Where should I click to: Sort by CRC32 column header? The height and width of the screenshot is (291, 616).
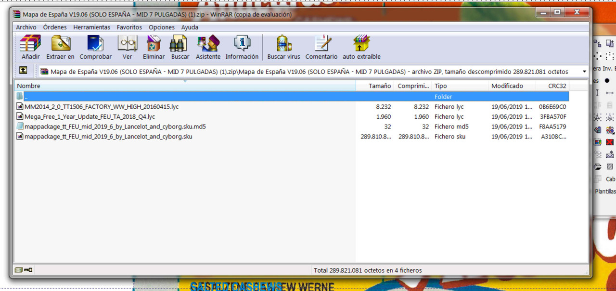pyautogui.click(x=552, y=86)
